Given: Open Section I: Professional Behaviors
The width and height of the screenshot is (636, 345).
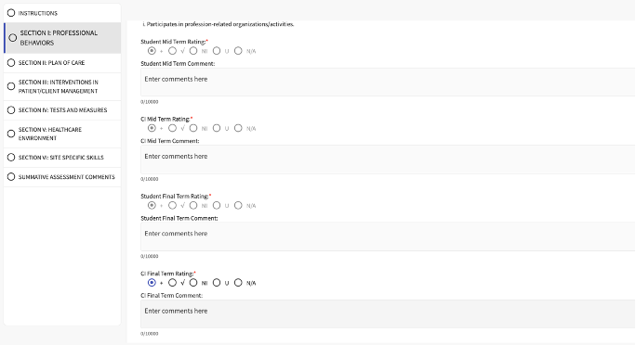Looking at the screenshot, I should click(x=62, y=38).
